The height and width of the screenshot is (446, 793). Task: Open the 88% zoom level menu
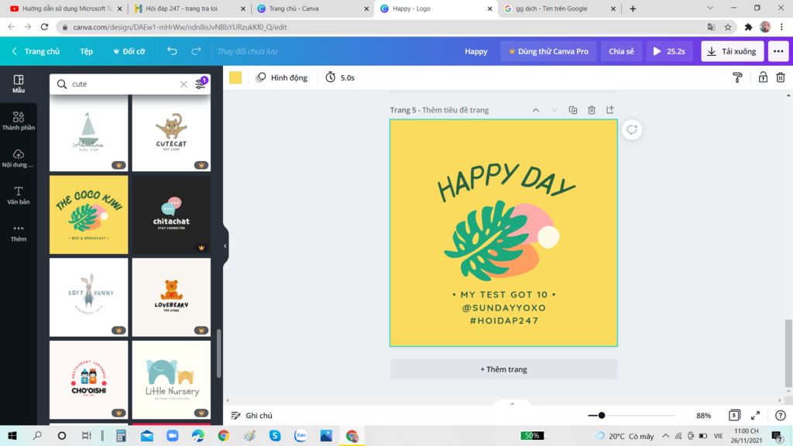coord(703,415)
